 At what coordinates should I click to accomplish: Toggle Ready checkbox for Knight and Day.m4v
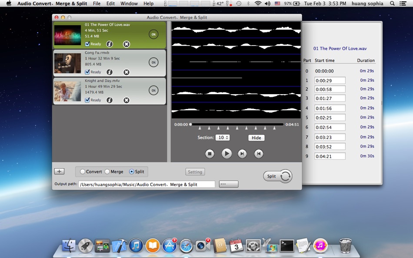(87, 100)
